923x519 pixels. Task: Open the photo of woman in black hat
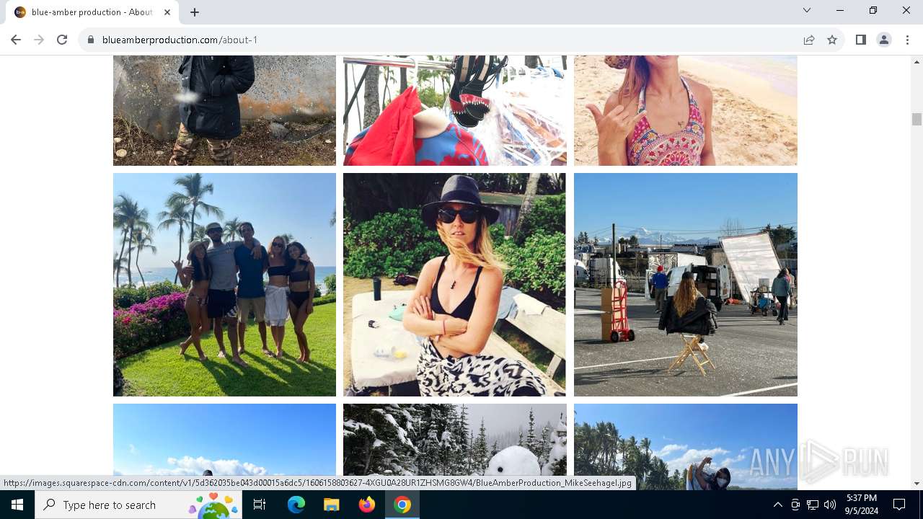tap(454, 285)
